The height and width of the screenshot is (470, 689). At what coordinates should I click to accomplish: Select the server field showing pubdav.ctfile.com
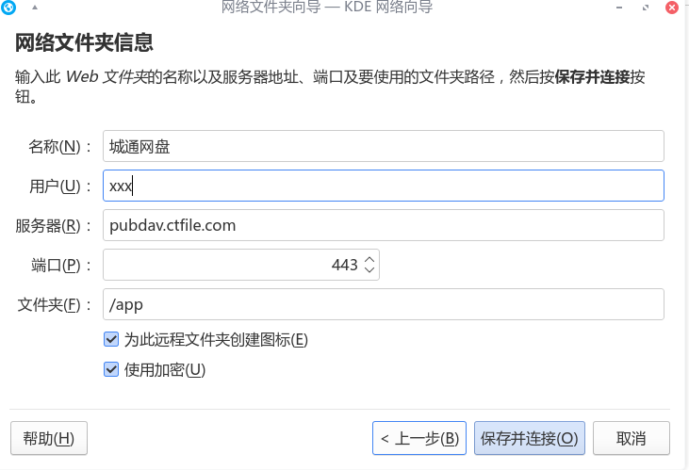tap(384, 225)
